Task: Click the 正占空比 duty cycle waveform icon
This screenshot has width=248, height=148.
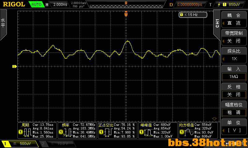Action: [x=108, y=132]
